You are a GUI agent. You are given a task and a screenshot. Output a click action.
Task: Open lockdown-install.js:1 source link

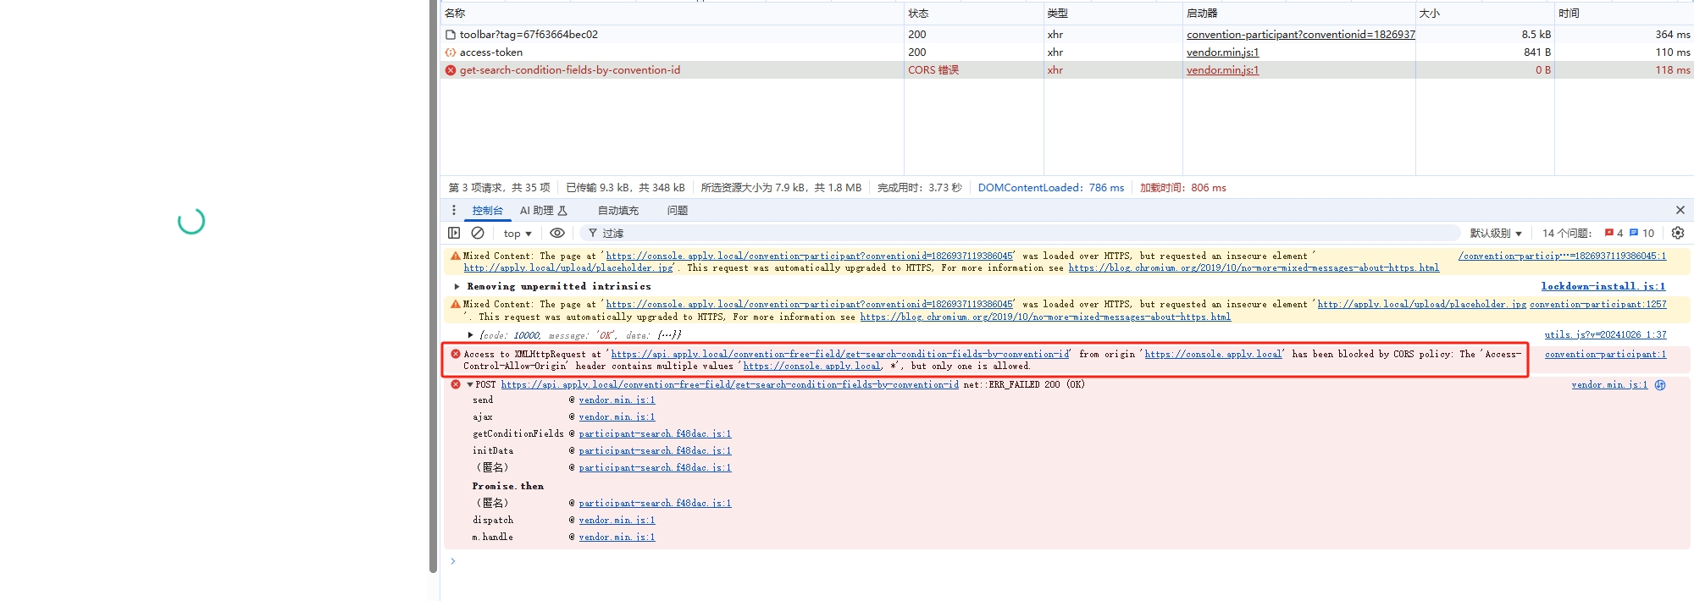pyautogui.click(x=1603, y=287)
